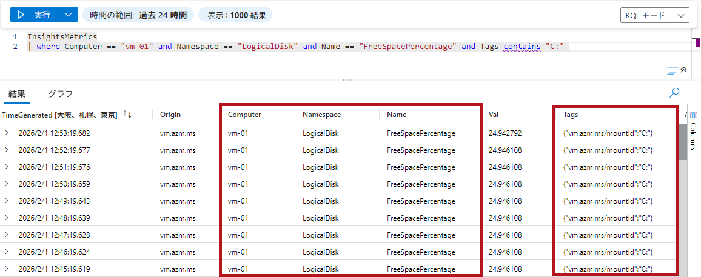Click the Namespace column header
Image resolution: width=701 pixels, height=277 pixels.
pyautogui.click(x=321, y=115)
